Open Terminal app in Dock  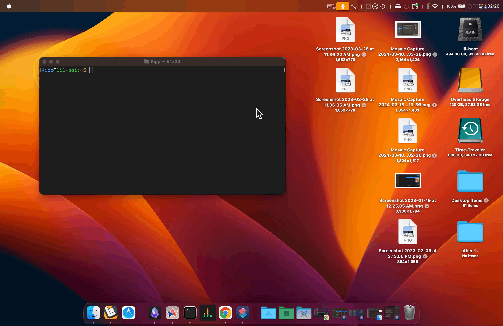[190, 312]
